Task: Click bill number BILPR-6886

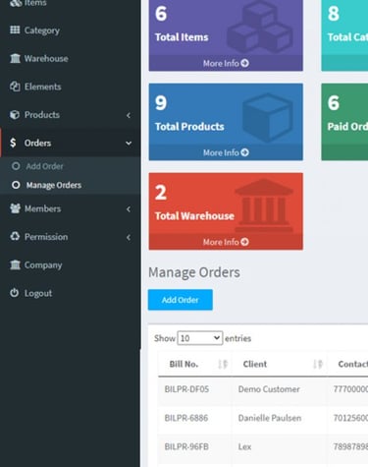Action: [x=186, y=418]
